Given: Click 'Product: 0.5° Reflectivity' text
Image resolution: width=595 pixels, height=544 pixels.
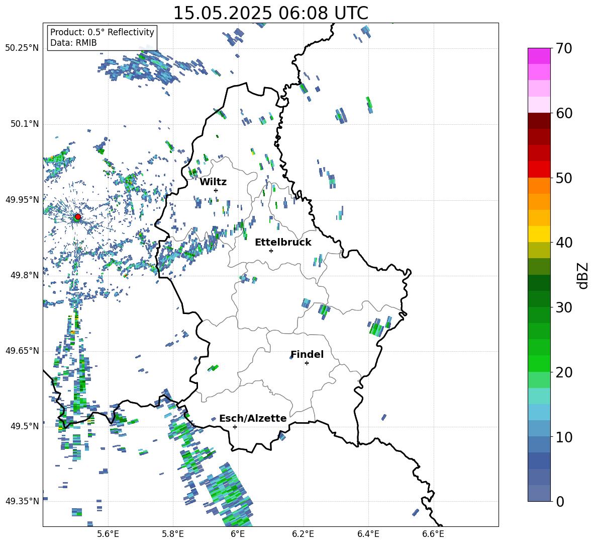Looking at the screenshot, I should pyautogui.click(x=102, y=32).
